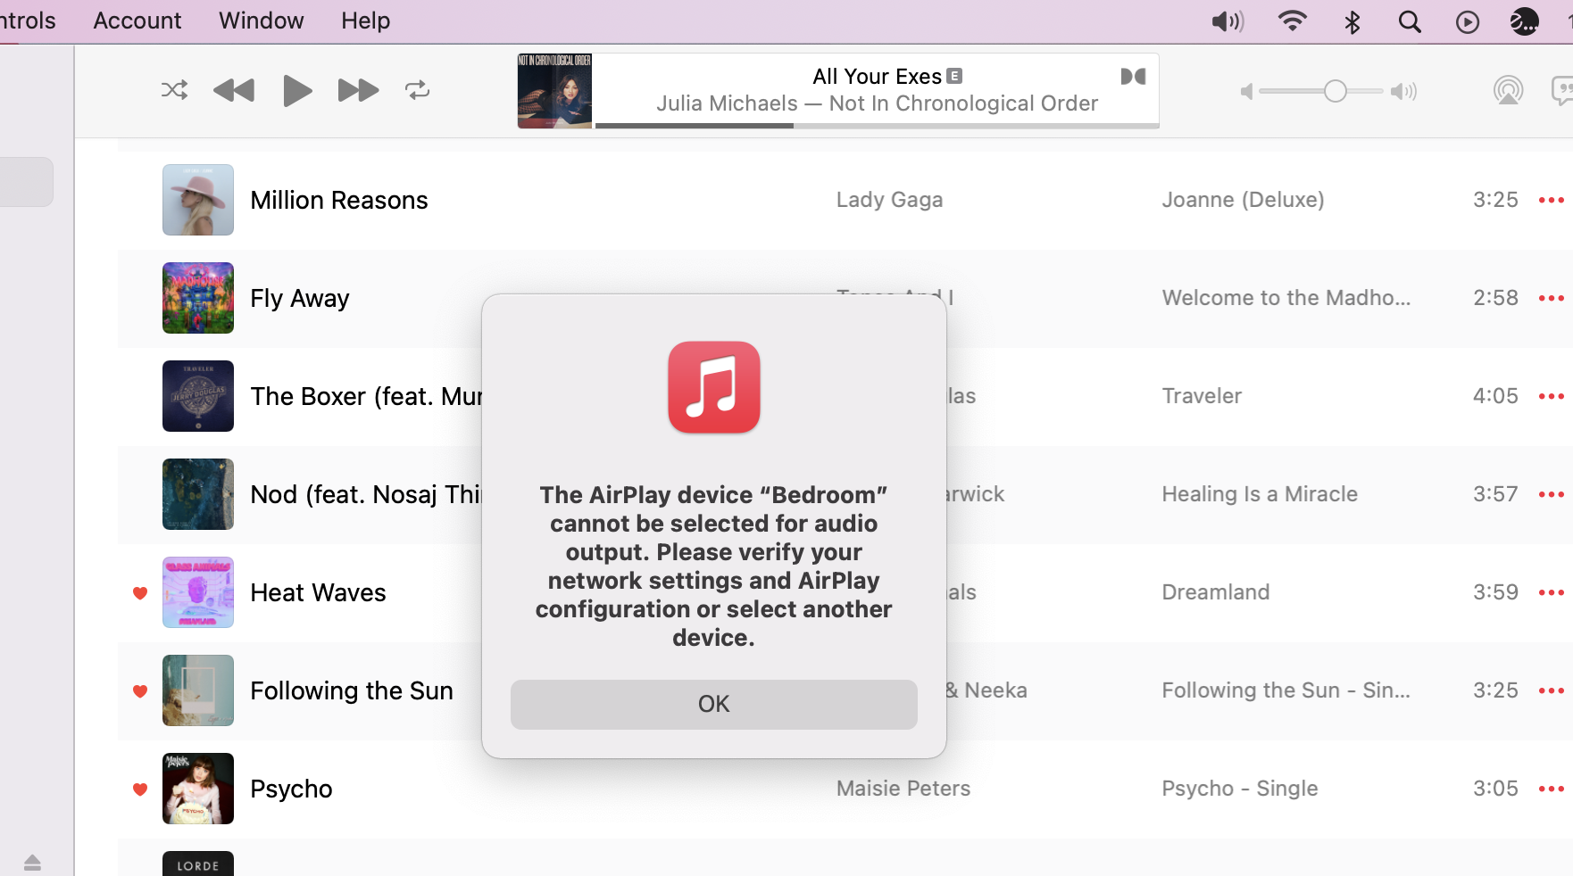The width and height of the screenshot is (1573, 876).
Task: Click Following the Sun album artwork
Action: tap(198, 690)
